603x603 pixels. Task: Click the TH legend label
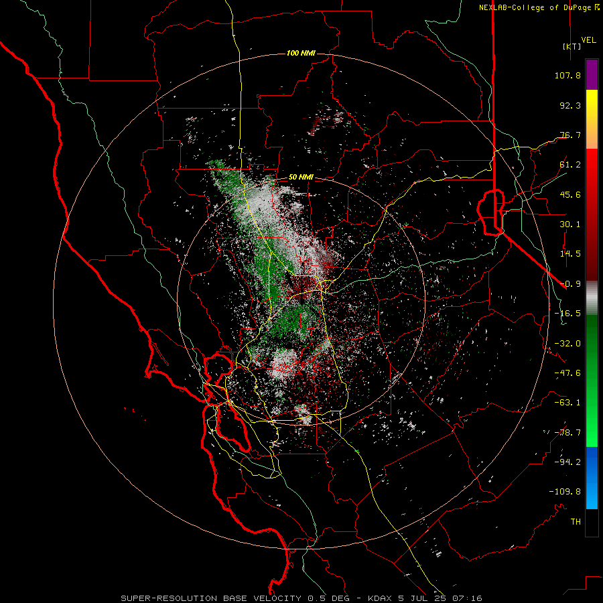click(576, 522)
